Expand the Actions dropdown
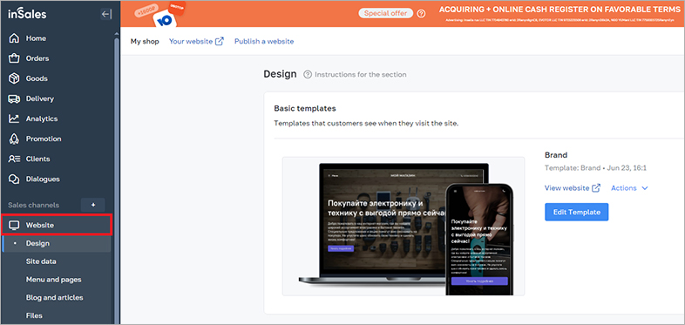 click(629, 188)
